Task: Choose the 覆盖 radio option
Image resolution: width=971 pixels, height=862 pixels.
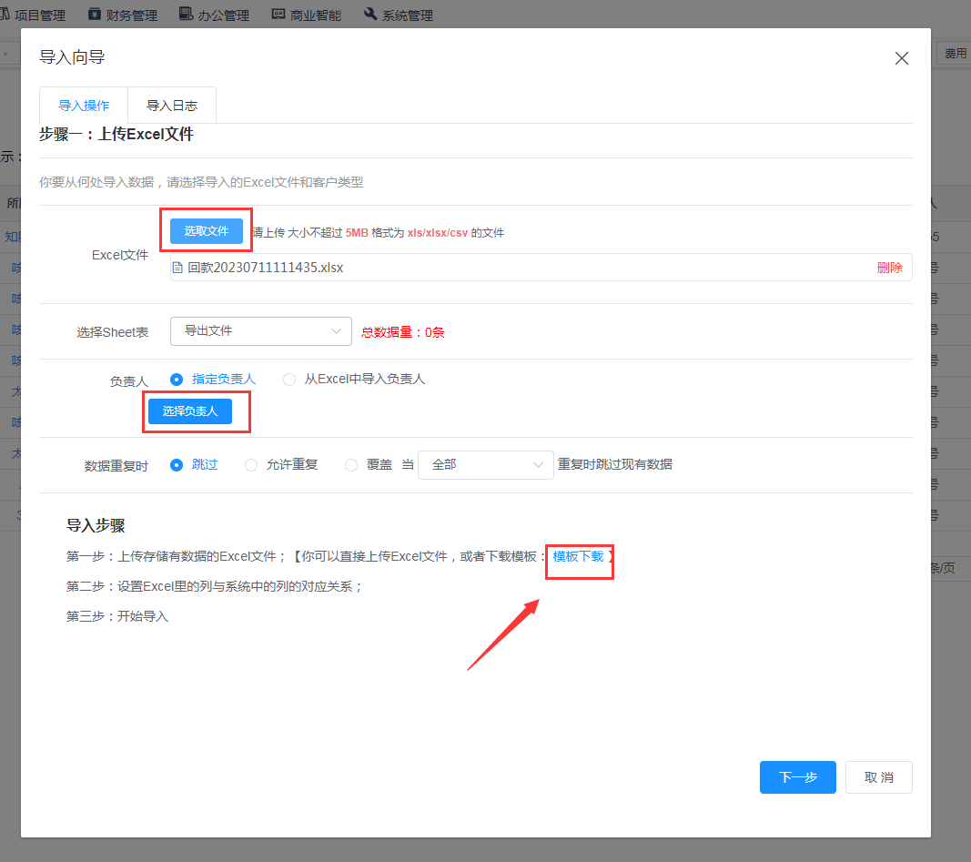Action: pyautogui.click(x=351, y=464)
